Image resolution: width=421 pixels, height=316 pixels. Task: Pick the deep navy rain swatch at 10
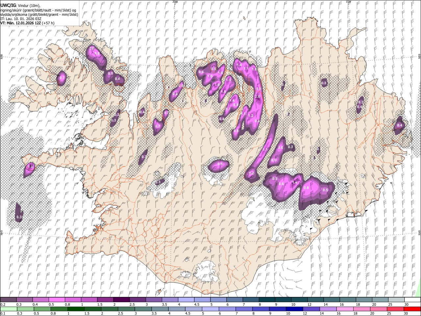tap(294, 309)
